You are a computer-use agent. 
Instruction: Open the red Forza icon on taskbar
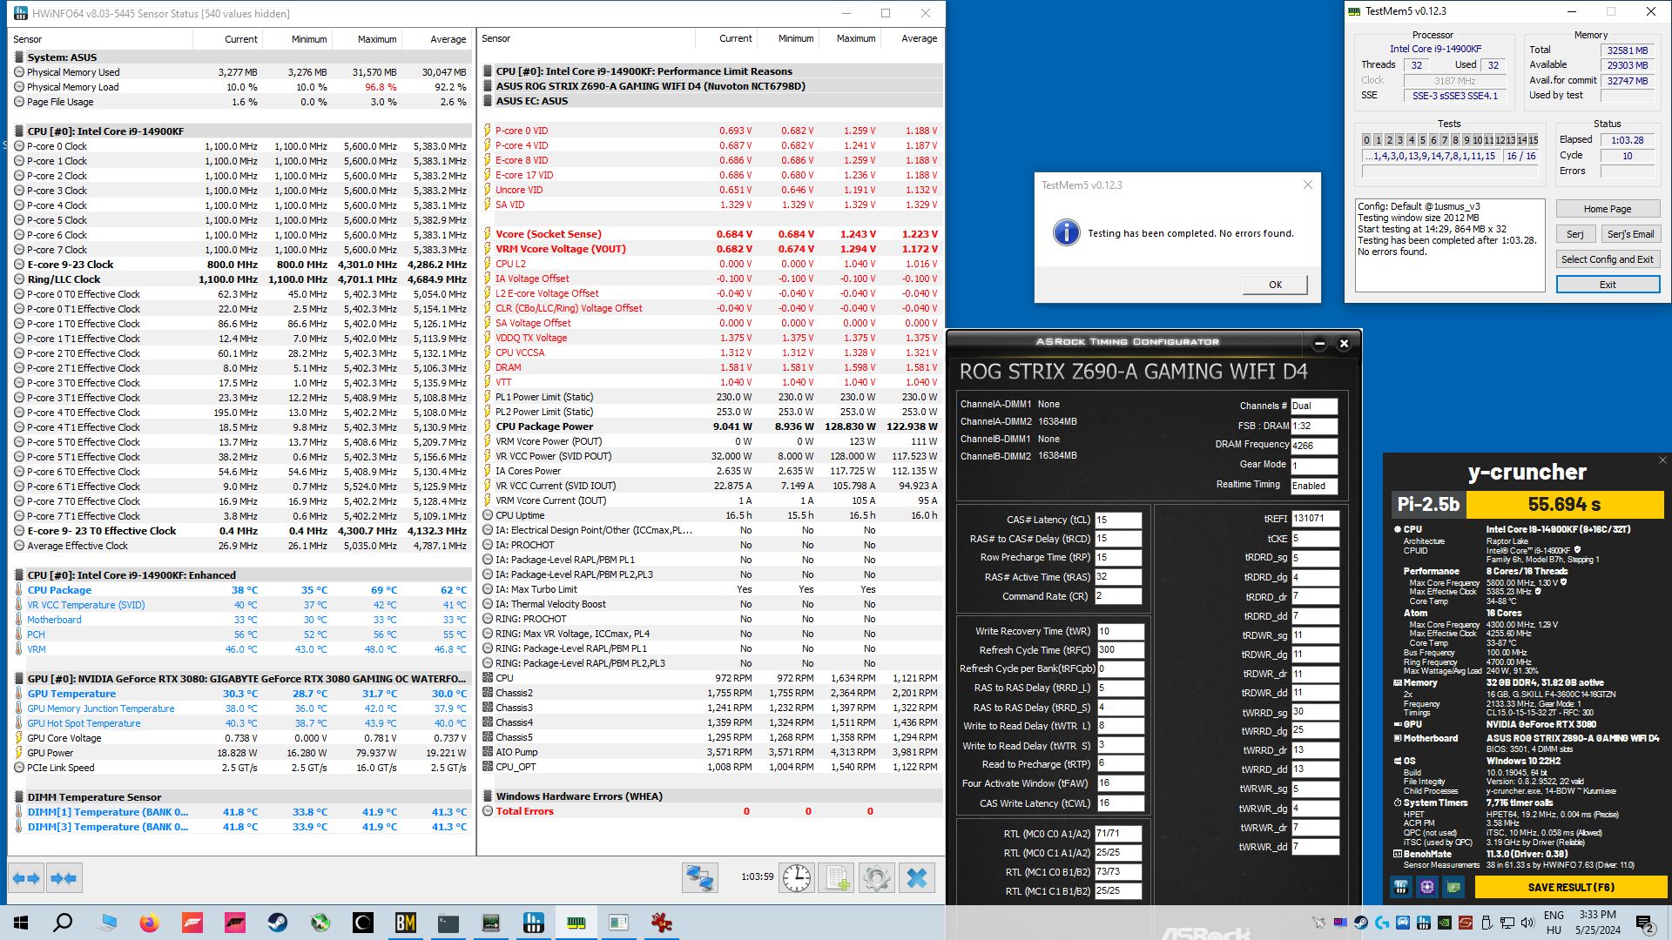click(192, 923)
